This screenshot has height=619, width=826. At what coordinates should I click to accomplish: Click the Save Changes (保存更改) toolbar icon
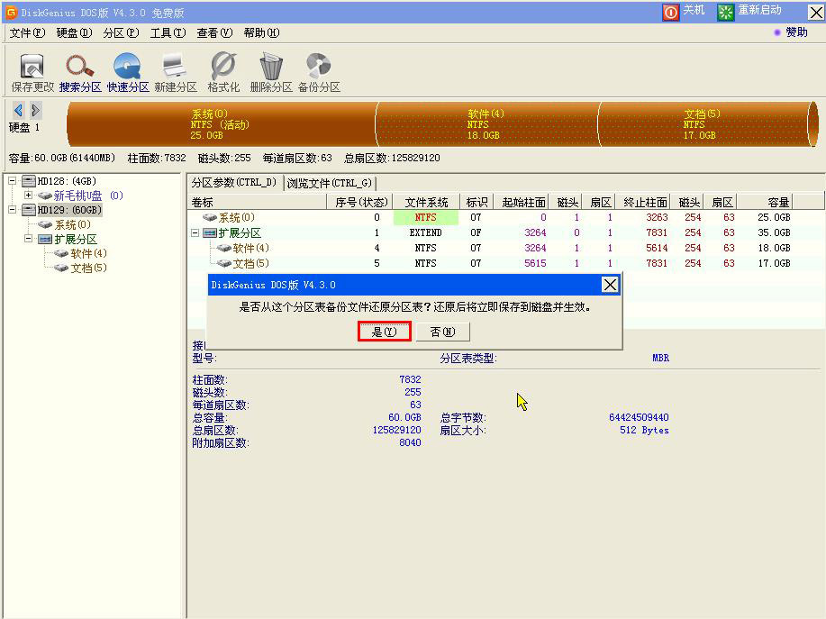tap(32, 67)
